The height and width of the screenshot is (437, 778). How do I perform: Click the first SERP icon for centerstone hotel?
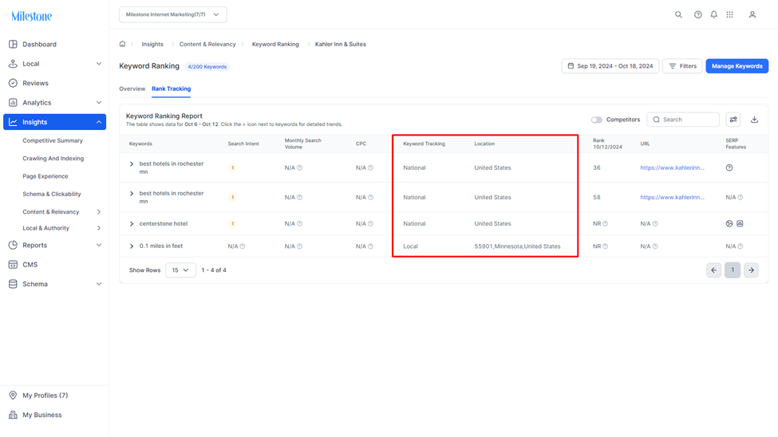tap(729, 224)
